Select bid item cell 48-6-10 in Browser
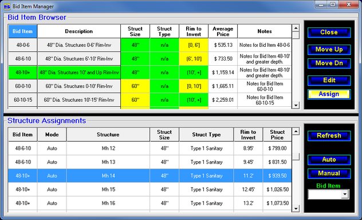 [x=23, y=59]
